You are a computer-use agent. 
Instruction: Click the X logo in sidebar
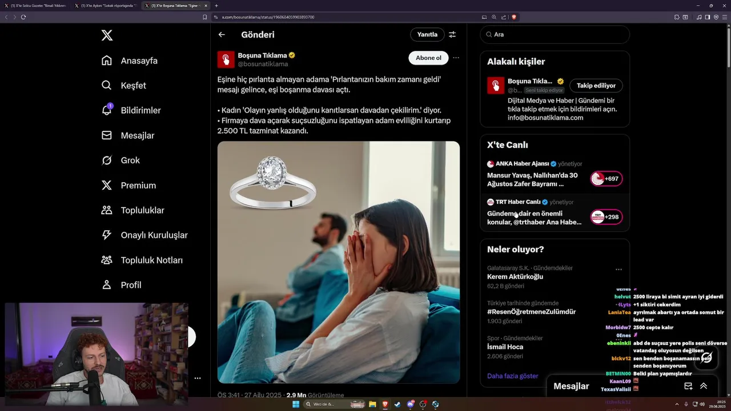[x=107, y=35]
